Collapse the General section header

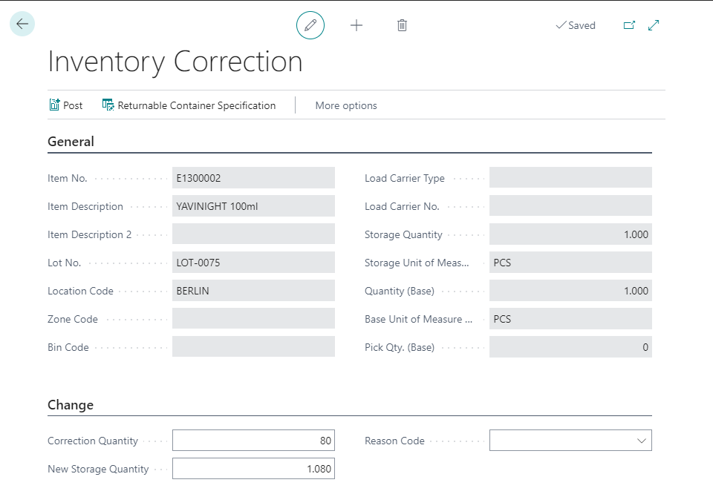pyautogui.click(x=71, y=142)
